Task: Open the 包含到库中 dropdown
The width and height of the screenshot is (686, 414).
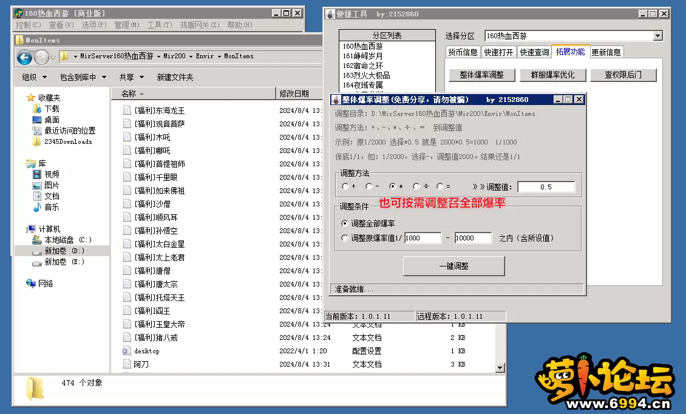Action: point(83,77)
